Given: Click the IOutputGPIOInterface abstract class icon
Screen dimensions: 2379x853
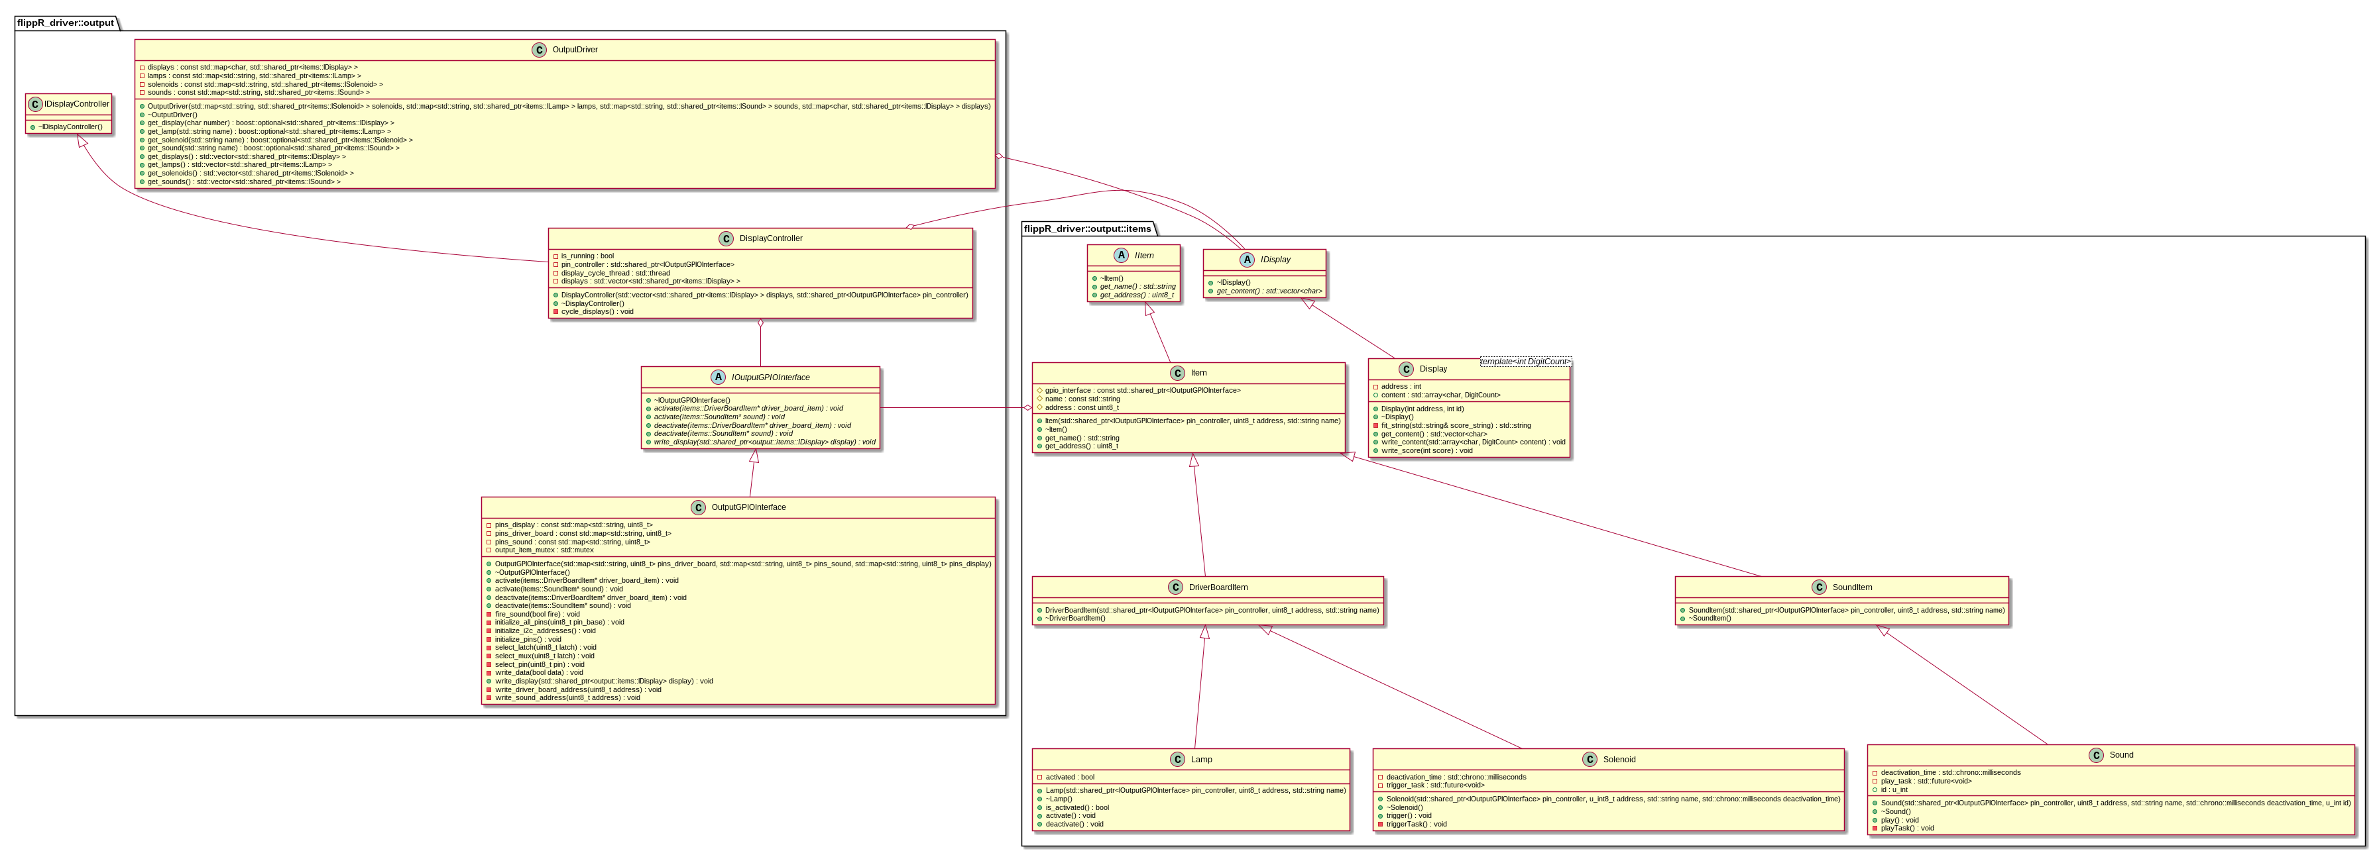Looking at the screenshot, I should [719, 377].
